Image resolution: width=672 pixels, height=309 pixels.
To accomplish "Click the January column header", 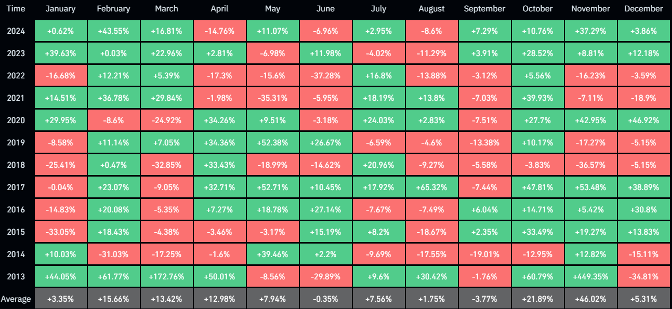I will [60, 9].
